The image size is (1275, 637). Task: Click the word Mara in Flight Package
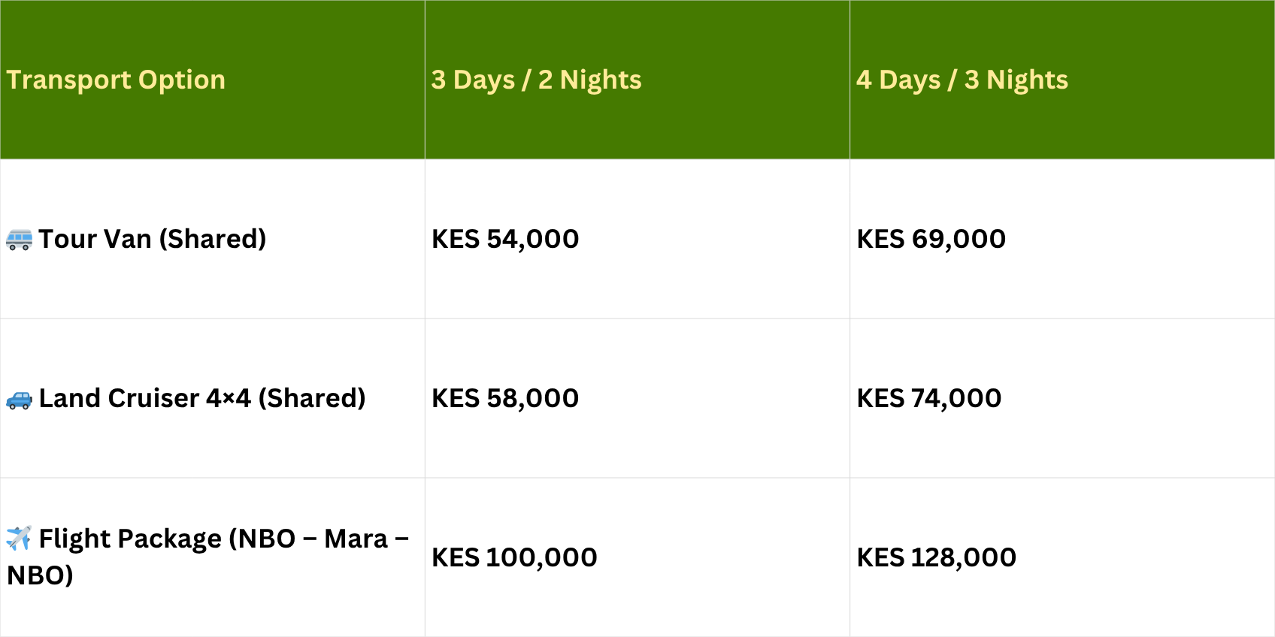pos(356,539)
